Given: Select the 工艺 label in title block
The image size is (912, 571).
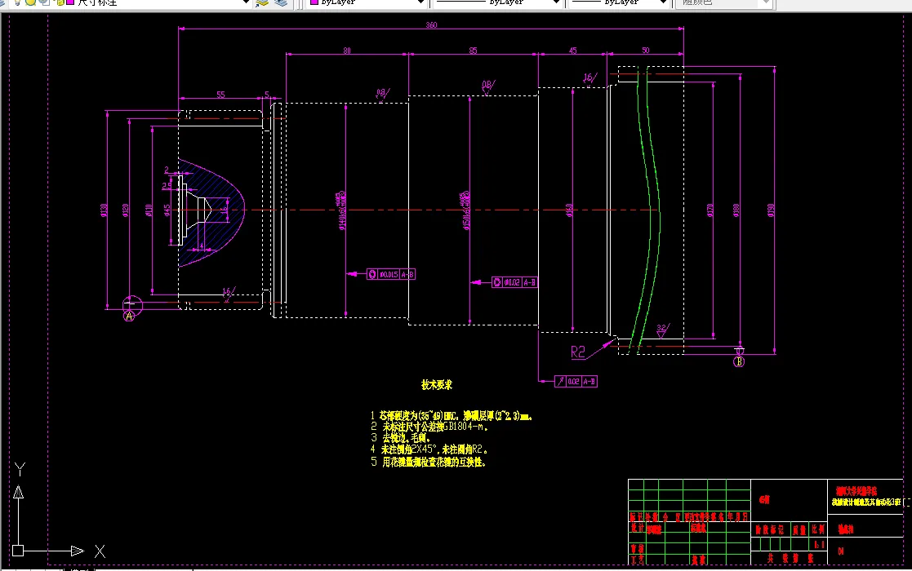Looking at the screenshot, I should [x=637, y=560].
